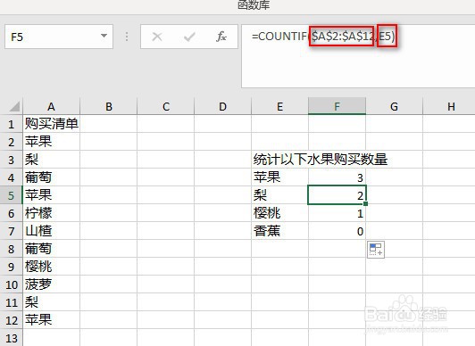
Task: Click cell A4 '葡萄'
Action: [x=52, y=177]
